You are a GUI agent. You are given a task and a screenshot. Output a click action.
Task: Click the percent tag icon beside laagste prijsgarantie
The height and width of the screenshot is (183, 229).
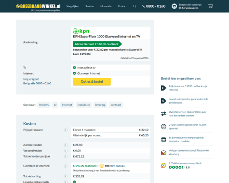click(x=163, y=101)
